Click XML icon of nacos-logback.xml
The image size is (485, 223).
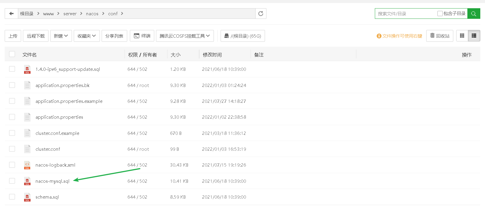(x=27, y=165)
